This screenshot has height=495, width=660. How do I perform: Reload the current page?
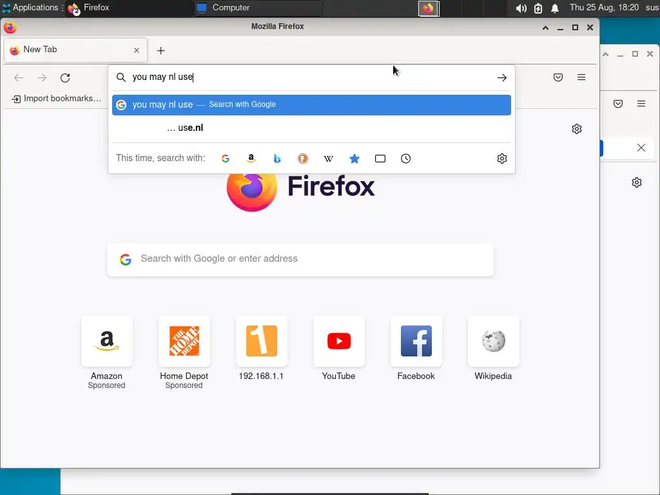65,78
